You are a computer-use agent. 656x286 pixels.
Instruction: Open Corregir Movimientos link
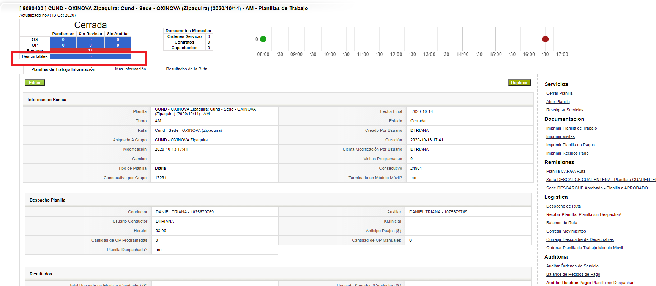[x=566, y=231]
